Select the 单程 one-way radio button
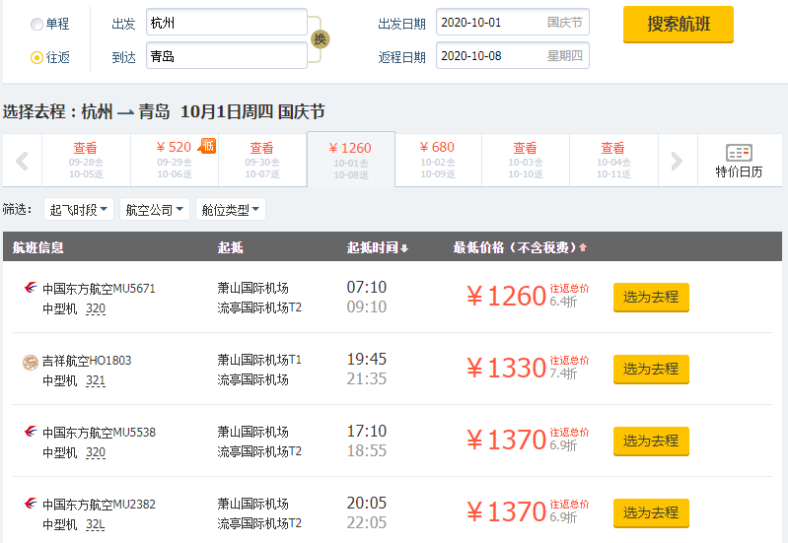The height and width of the screenshot is (543, 788). [x=36, y=24]
